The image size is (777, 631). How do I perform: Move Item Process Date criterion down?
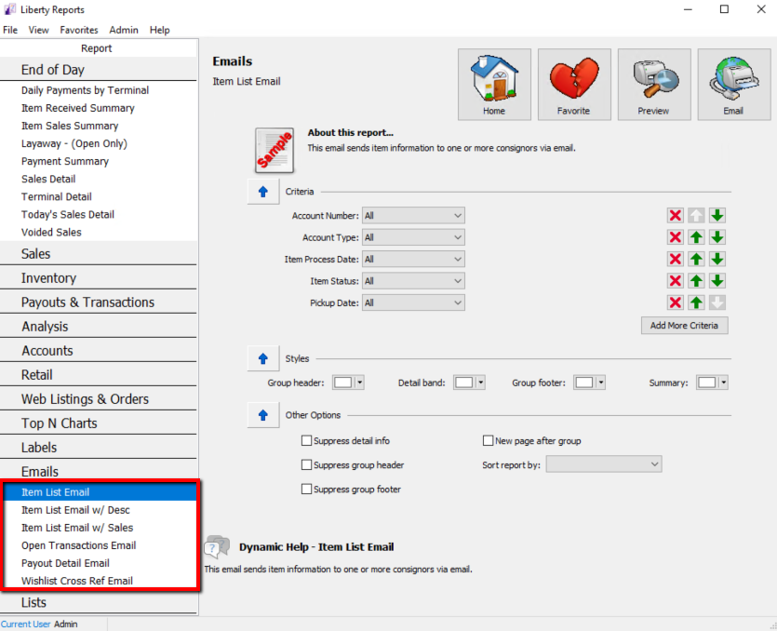(x=717, y=260)
